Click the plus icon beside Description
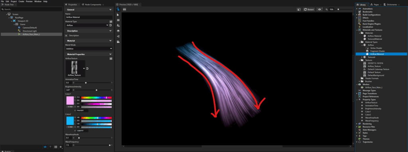 click(66, 35)
